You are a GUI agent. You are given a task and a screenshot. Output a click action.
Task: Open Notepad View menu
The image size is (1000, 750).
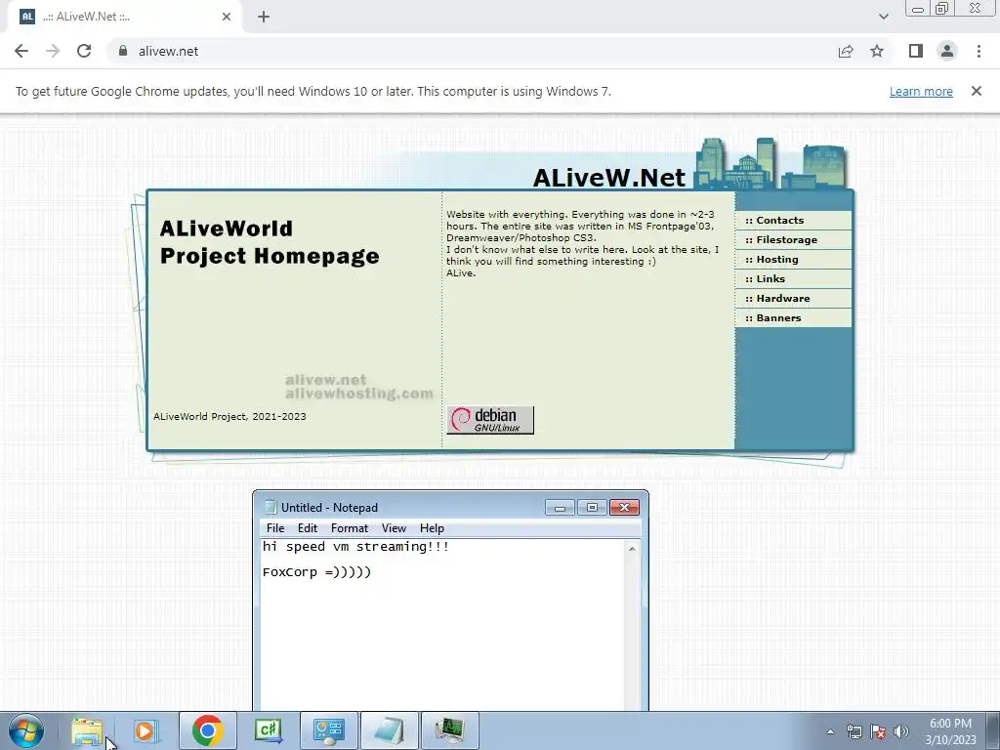pos(394,528)
